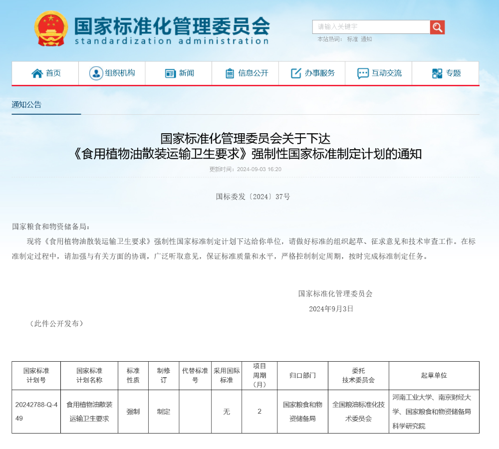Click the column header 采用国际标准

(x=227, y=376)
